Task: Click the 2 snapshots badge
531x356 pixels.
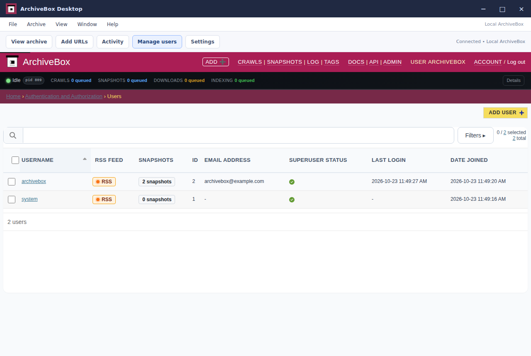Action: tap(157, 182)
